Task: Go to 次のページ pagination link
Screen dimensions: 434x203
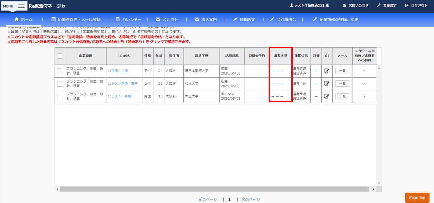Action: (250, 199)
